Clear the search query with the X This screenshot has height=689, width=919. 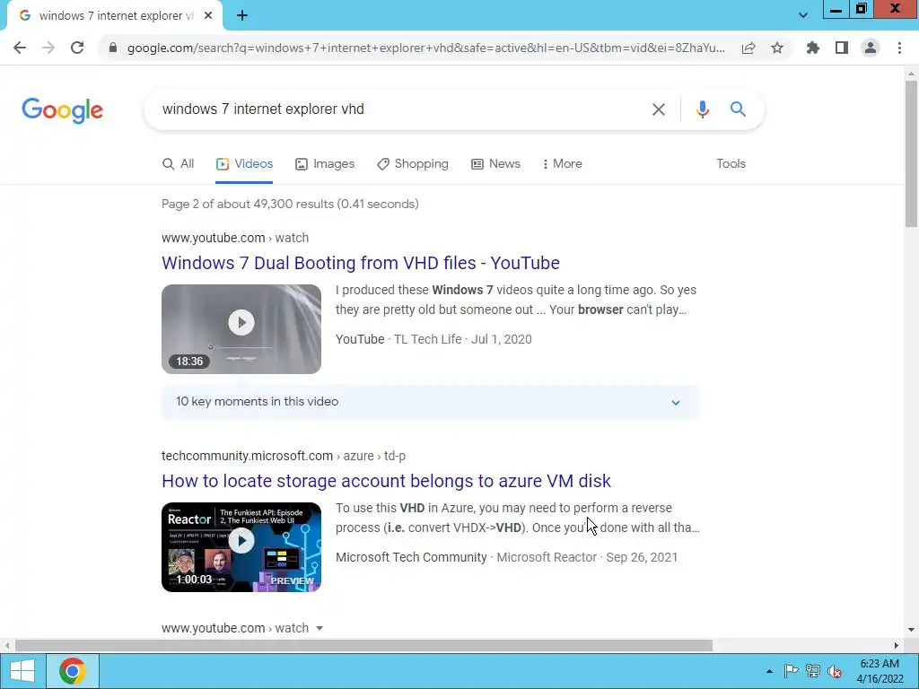point(659,109)
